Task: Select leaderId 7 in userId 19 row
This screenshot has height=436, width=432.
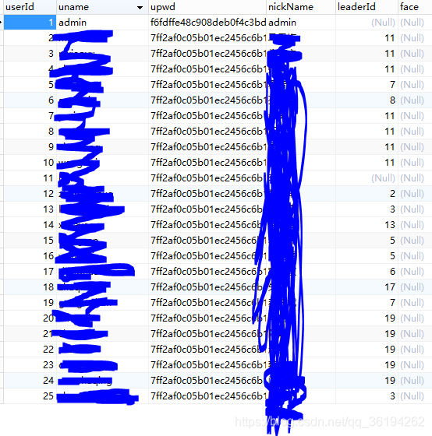Action: pos(366,303)
